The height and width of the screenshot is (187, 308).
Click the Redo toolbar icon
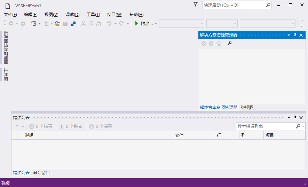(121, 24)
